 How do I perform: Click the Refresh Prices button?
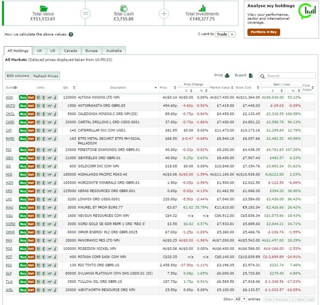pyautogui.click(x=46, y=76)
